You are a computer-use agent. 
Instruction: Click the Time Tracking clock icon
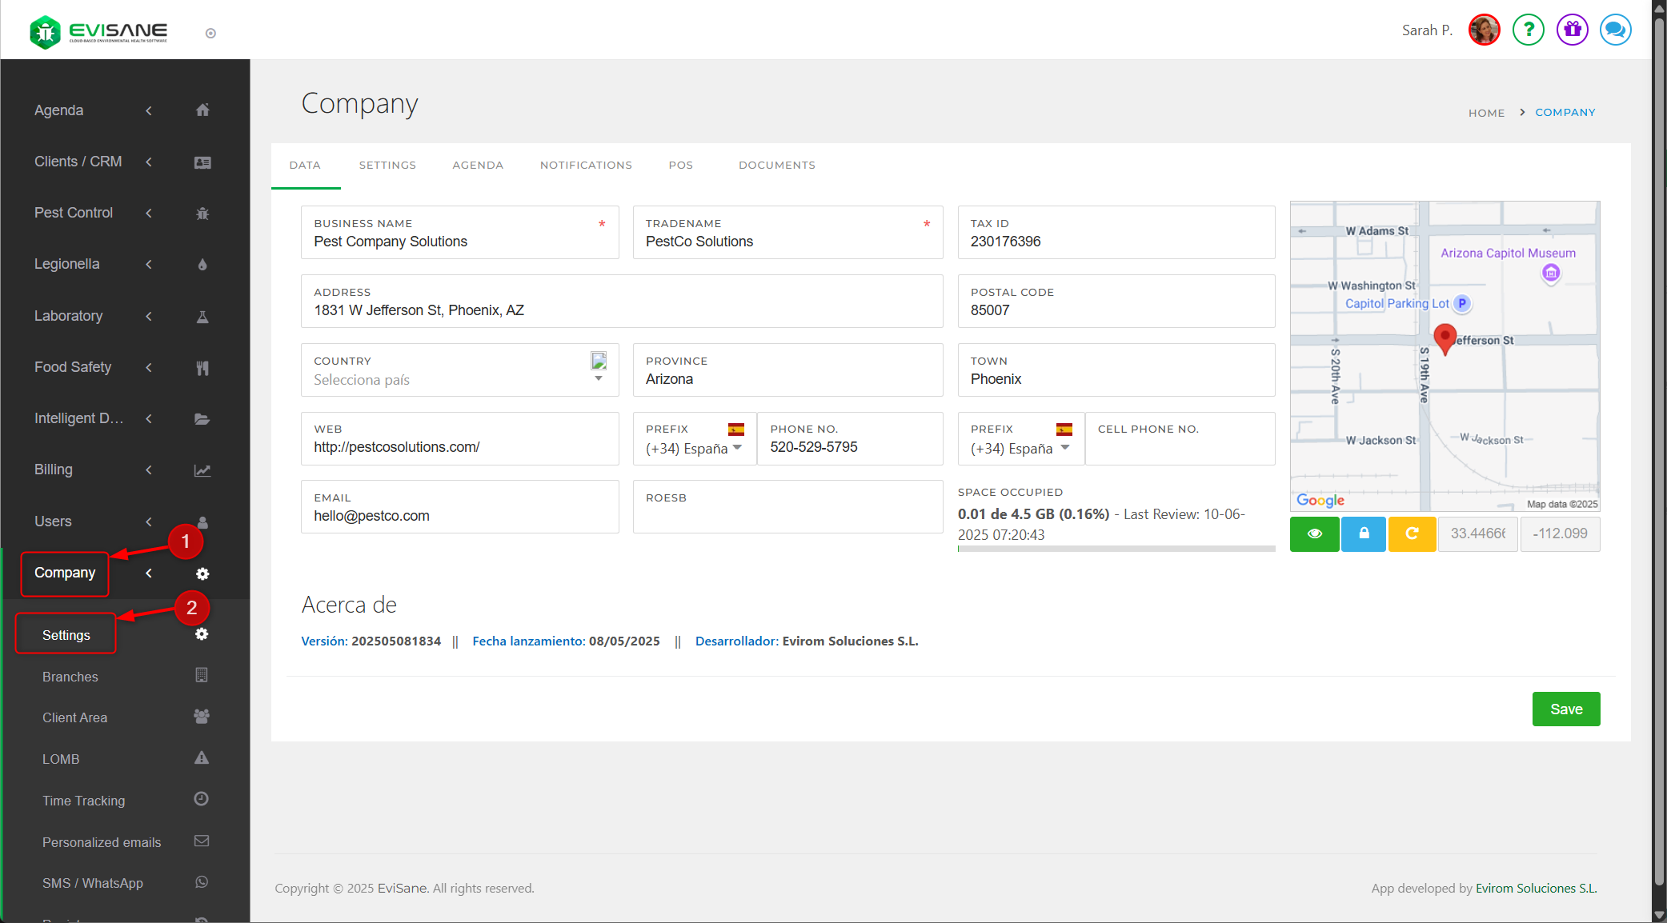pyautogui.click(x=202, y=799)
